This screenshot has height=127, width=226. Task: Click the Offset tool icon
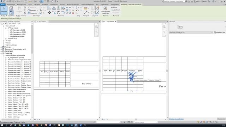tap(54, 8)
